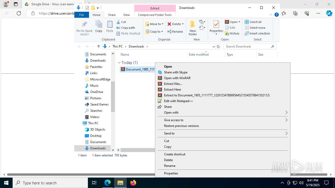Open the File menu tab
This screenshot has height=188, width=335.
point(82,15)
